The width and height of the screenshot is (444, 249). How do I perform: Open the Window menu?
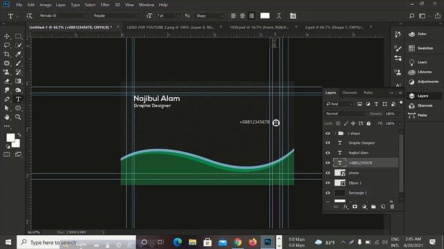(x=146, y=5)
